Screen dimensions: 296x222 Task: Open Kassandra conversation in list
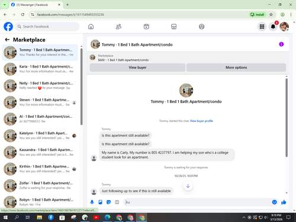click(40, 152)
